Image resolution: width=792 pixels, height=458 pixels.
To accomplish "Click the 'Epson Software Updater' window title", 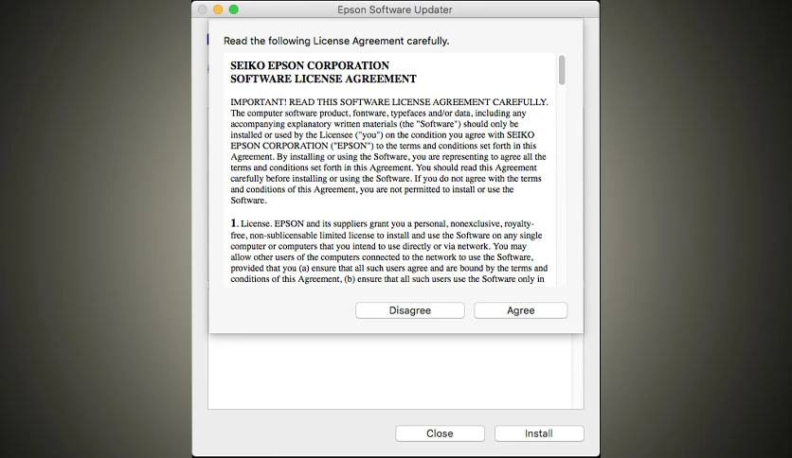I will tap(394, 9).
